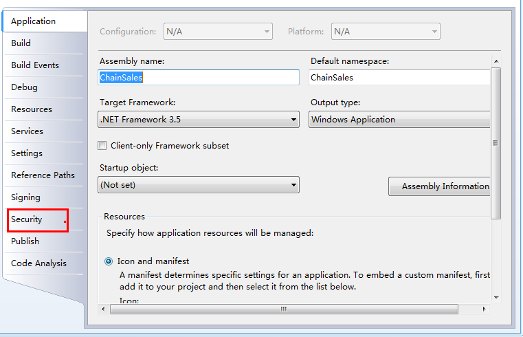The height and width of the screenshot is (337, 523).
Task: Open the Signing tab
Action: pyautogui.click(x=25, y=197)
